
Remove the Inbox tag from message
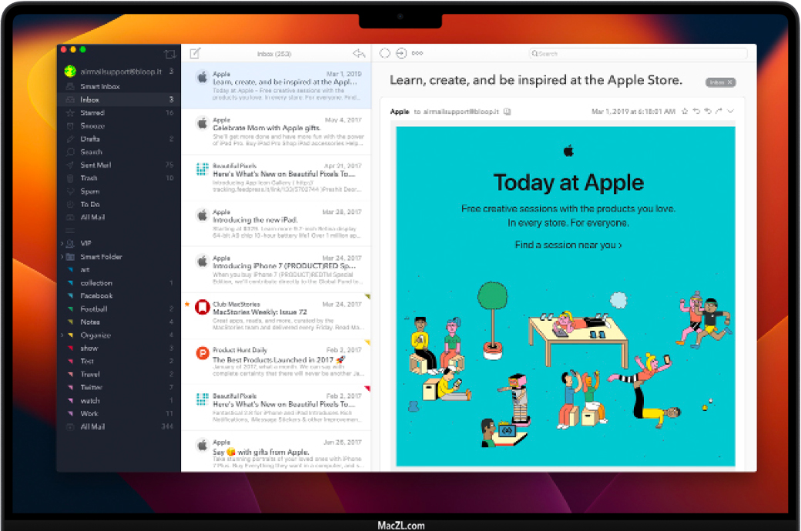[x=730, y=82]
